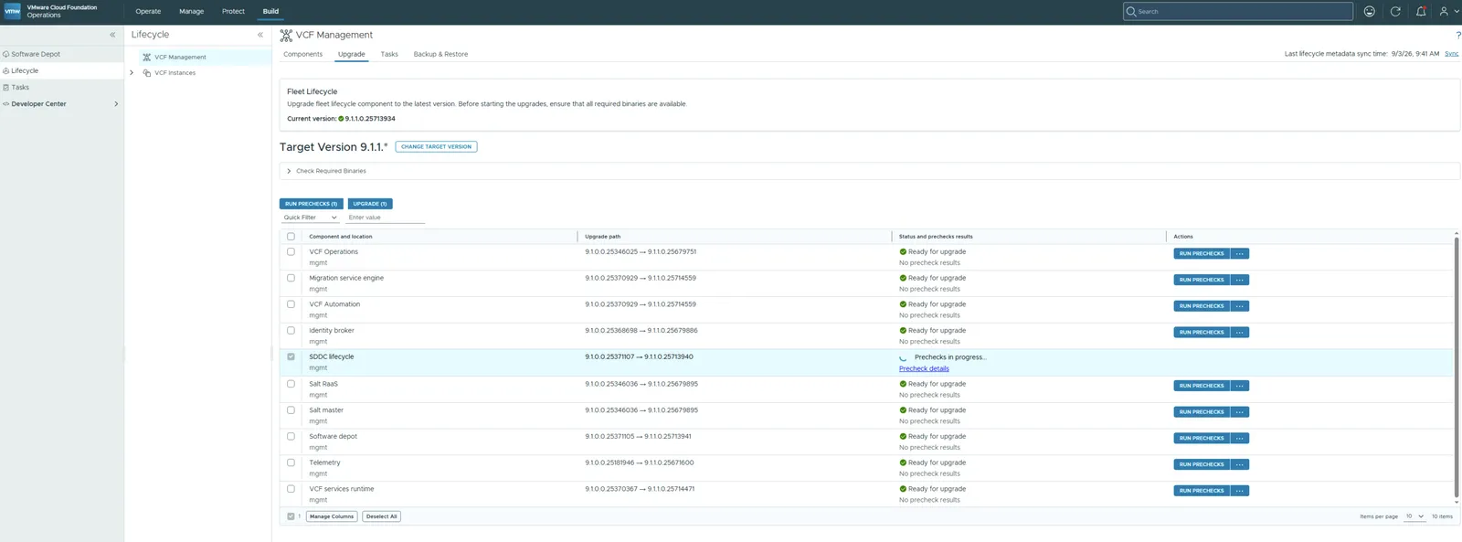This screenshot has height=542, width=1462.
Task: Check the Telemetry row checkbox
Action: (291, 462)
